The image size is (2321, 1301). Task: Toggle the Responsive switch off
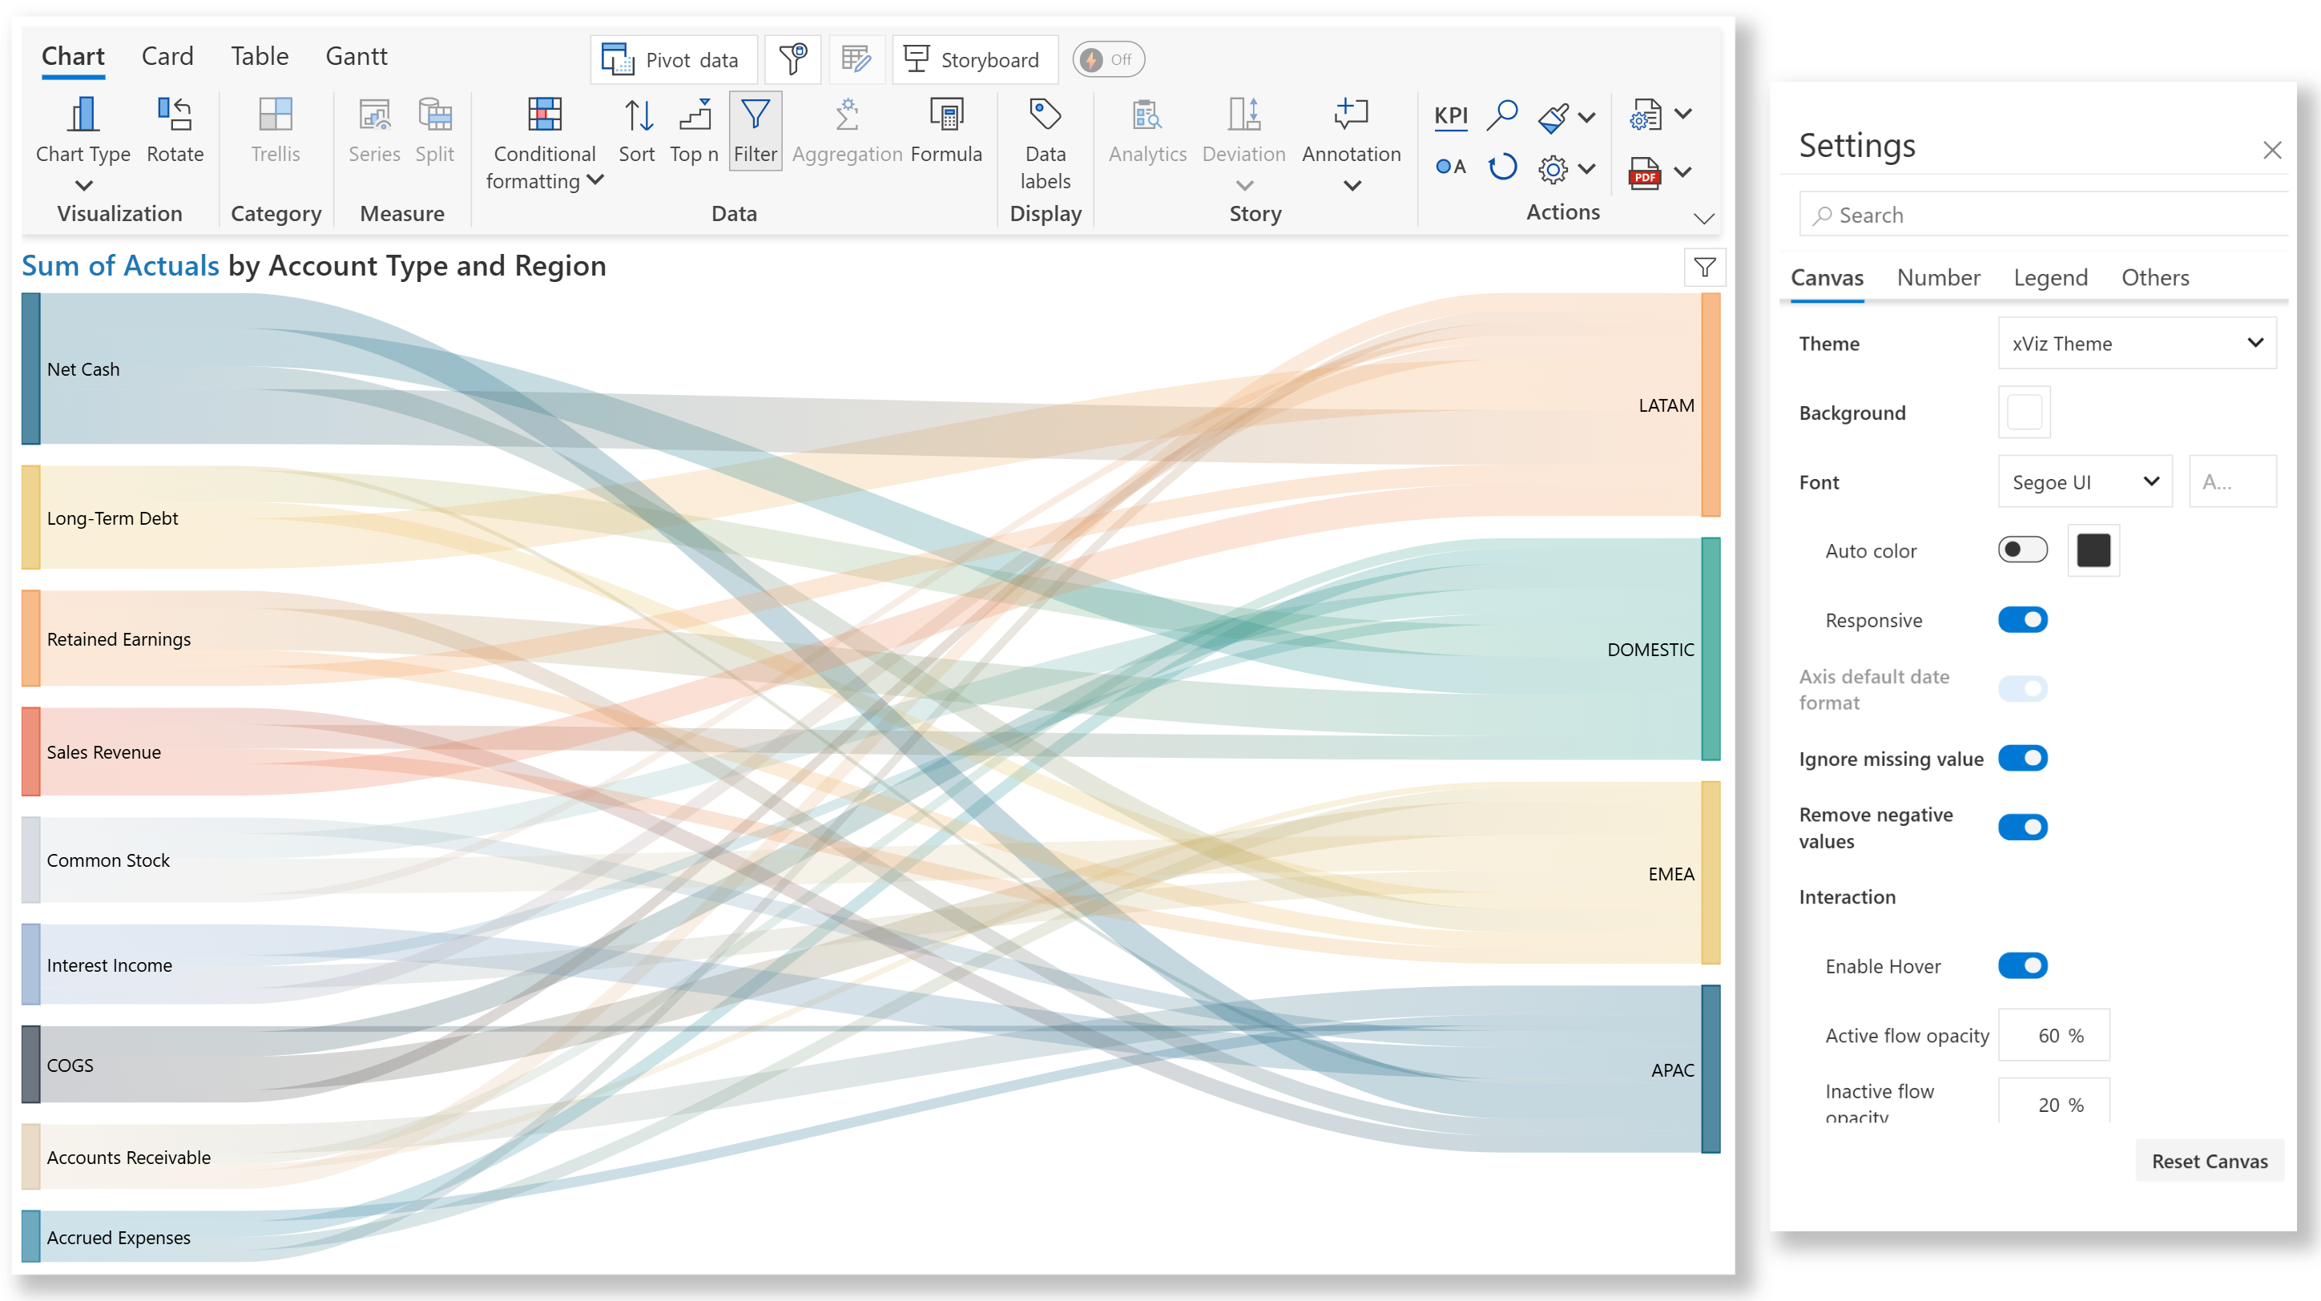(x=2023, y=620)
